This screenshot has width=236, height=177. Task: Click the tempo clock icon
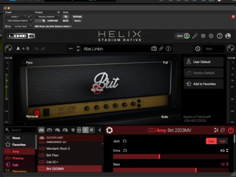point(198,49)
